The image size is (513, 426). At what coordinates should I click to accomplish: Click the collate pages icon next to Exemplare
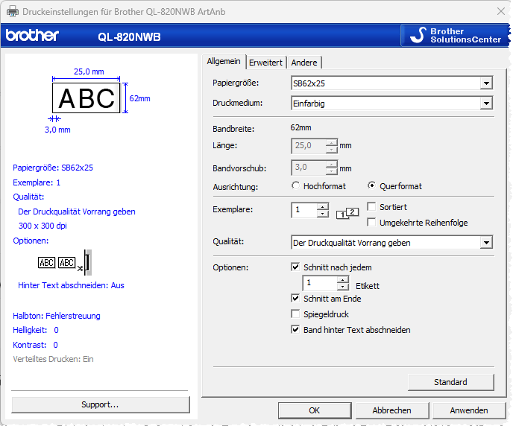tap(347, 214)
